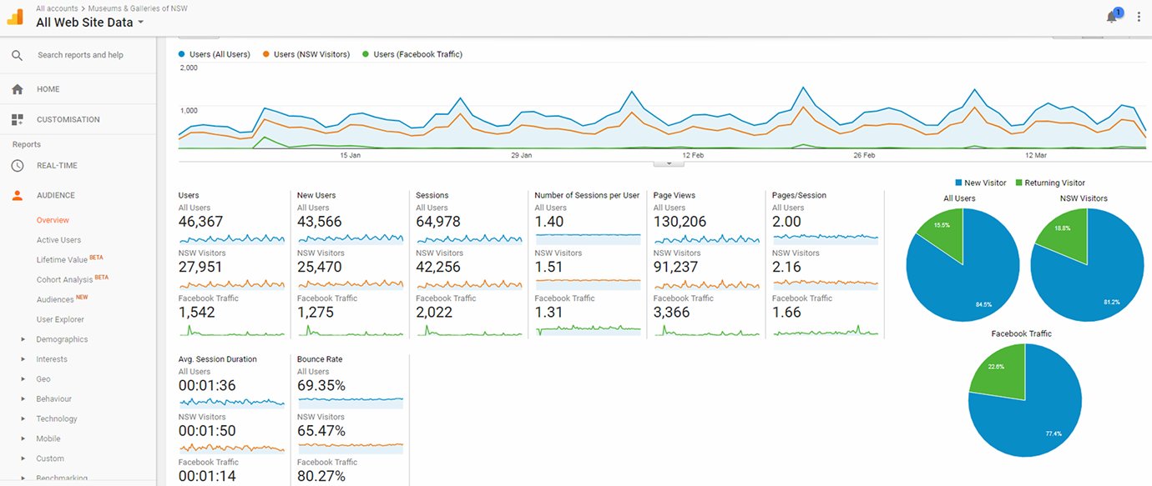The height and width of the screenshot is (486, 1152).
Task: Click the Audience person icon
Action: pos(18,196)
